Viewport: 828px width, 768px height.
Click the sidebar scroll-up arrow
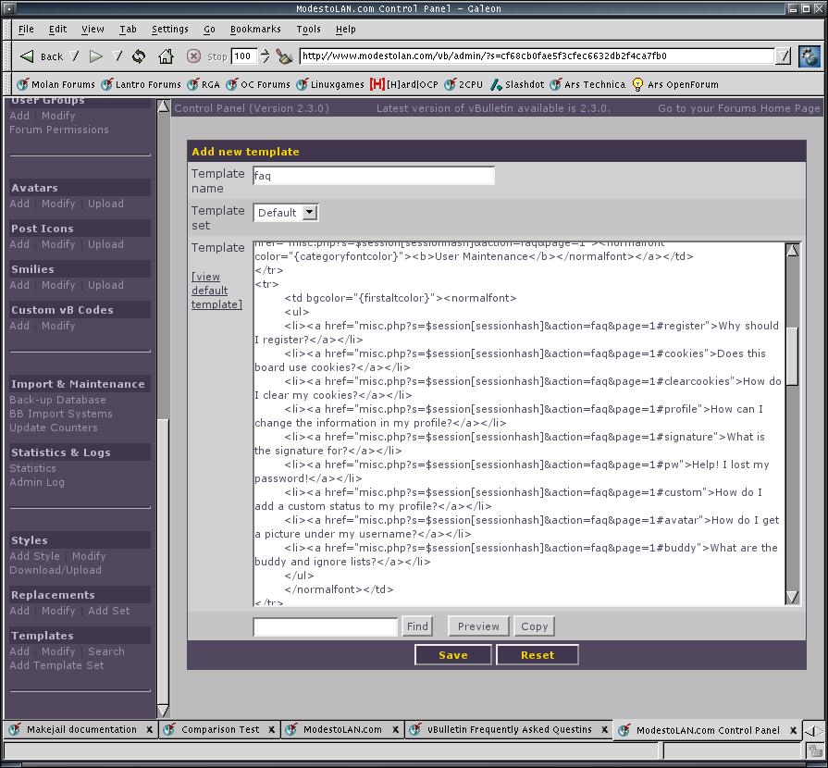164,106
